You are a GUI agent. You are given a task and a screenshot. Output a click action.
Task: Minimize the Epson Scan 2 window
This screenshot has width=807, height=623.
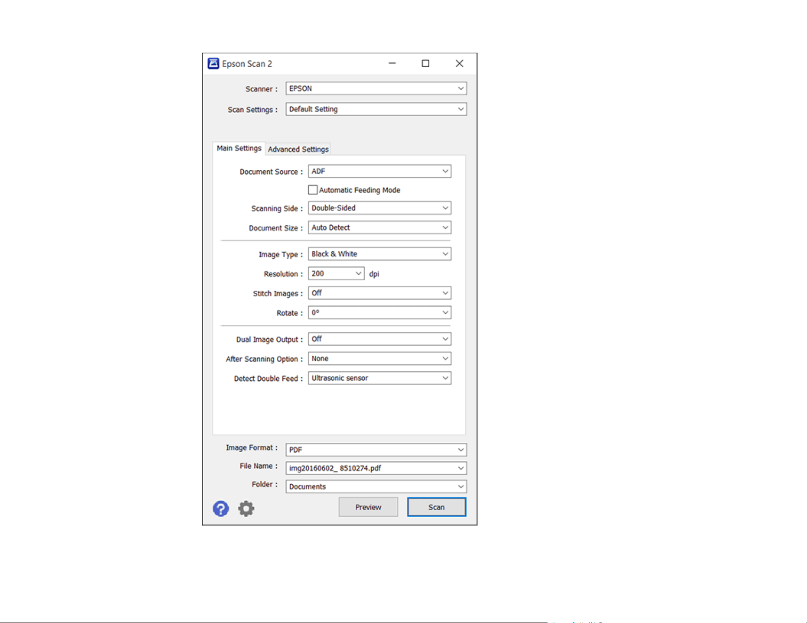point(392,63)
